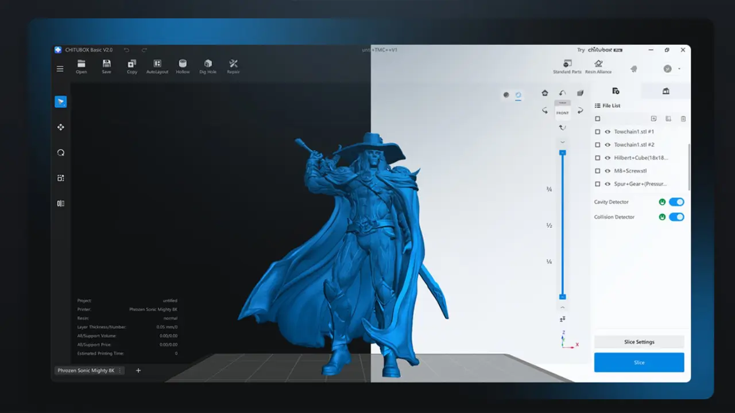The height and width of the screenshot is (413, 735).
Task: Select the Towchain1.stl #1 file name
Action: coord(634,132)
